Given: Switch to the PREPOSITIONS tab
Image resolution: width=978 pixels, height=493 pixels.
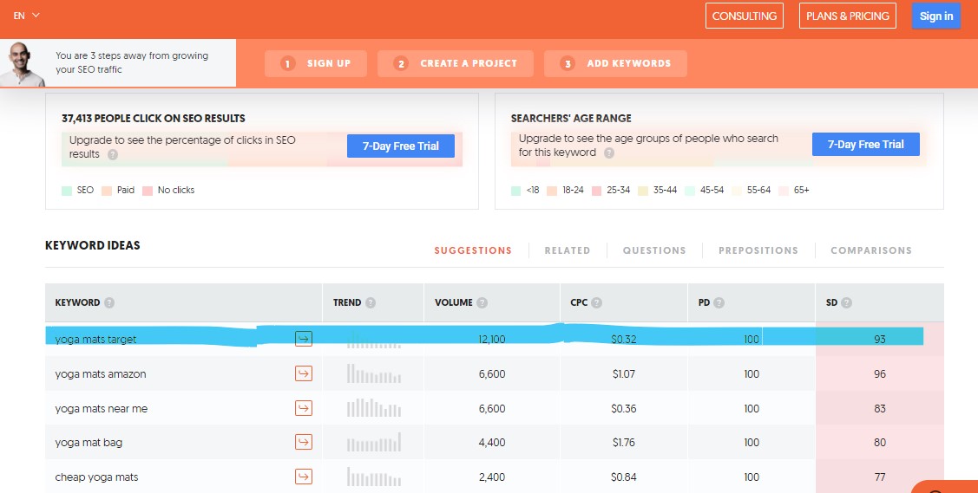Looking at the screenshot, I should (x=758, y=250).
